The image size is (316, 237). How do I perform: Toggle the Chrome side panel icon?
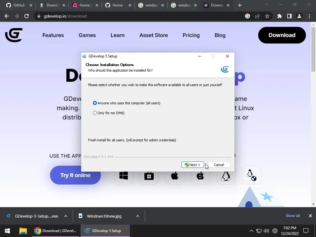289,16
